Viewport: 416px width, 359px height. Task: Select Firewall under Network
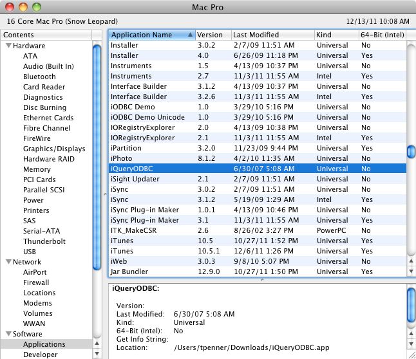(x=36, y=282)
